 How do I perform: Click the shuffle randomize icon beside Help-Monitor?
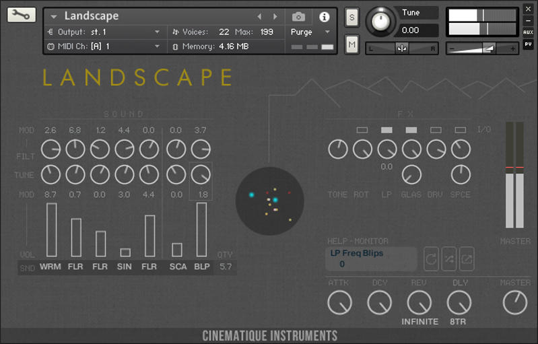tap(449, 259)
